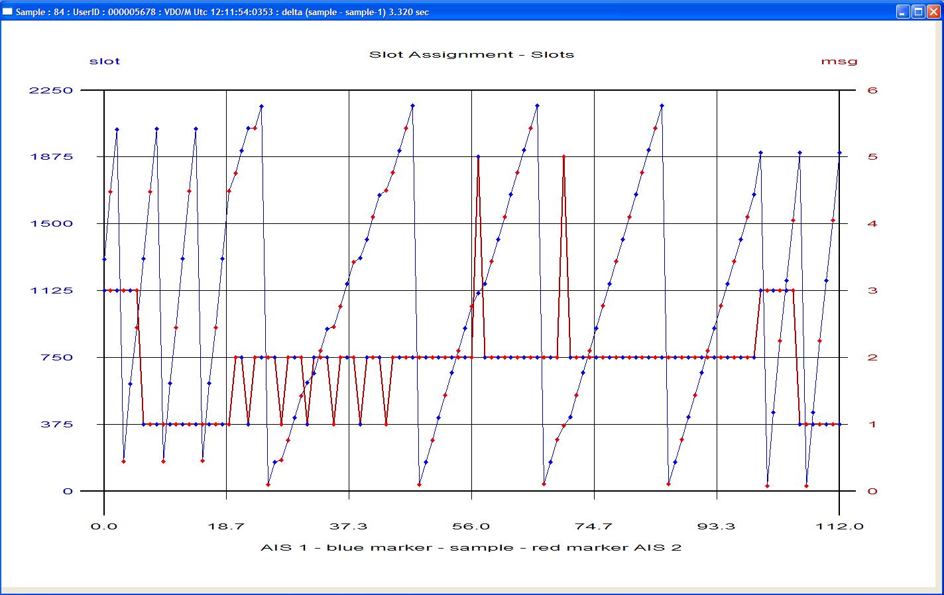The image size is (944, 595).
Task: Click the red 6 on the msg axis
Action: 872,90
